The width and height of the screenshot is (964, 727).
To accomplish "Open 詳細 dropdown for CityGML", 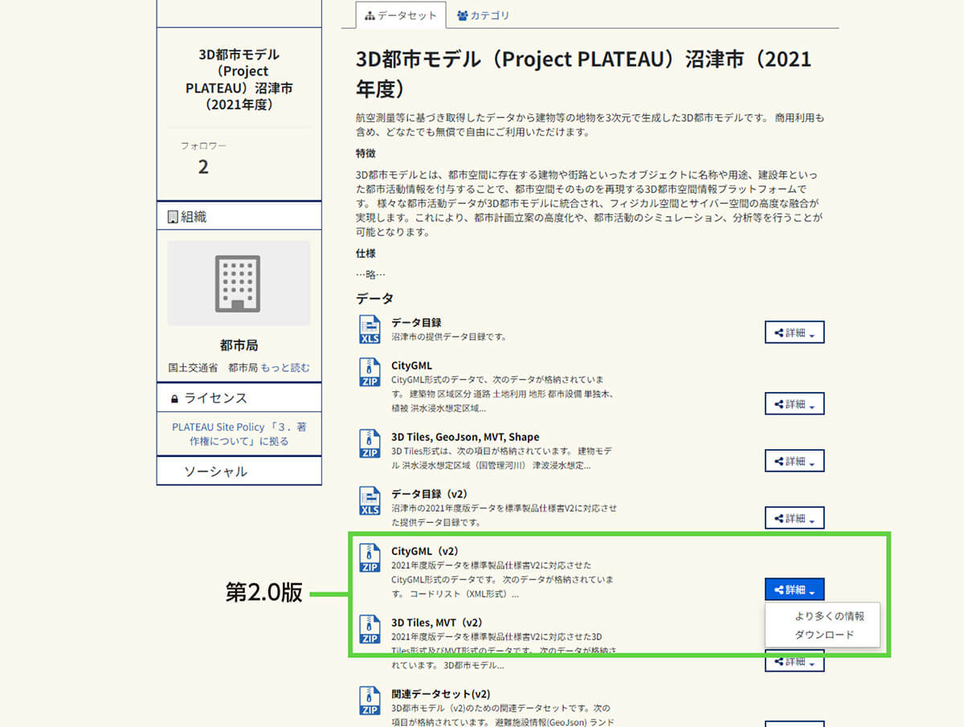I will [x=794, y=404].
